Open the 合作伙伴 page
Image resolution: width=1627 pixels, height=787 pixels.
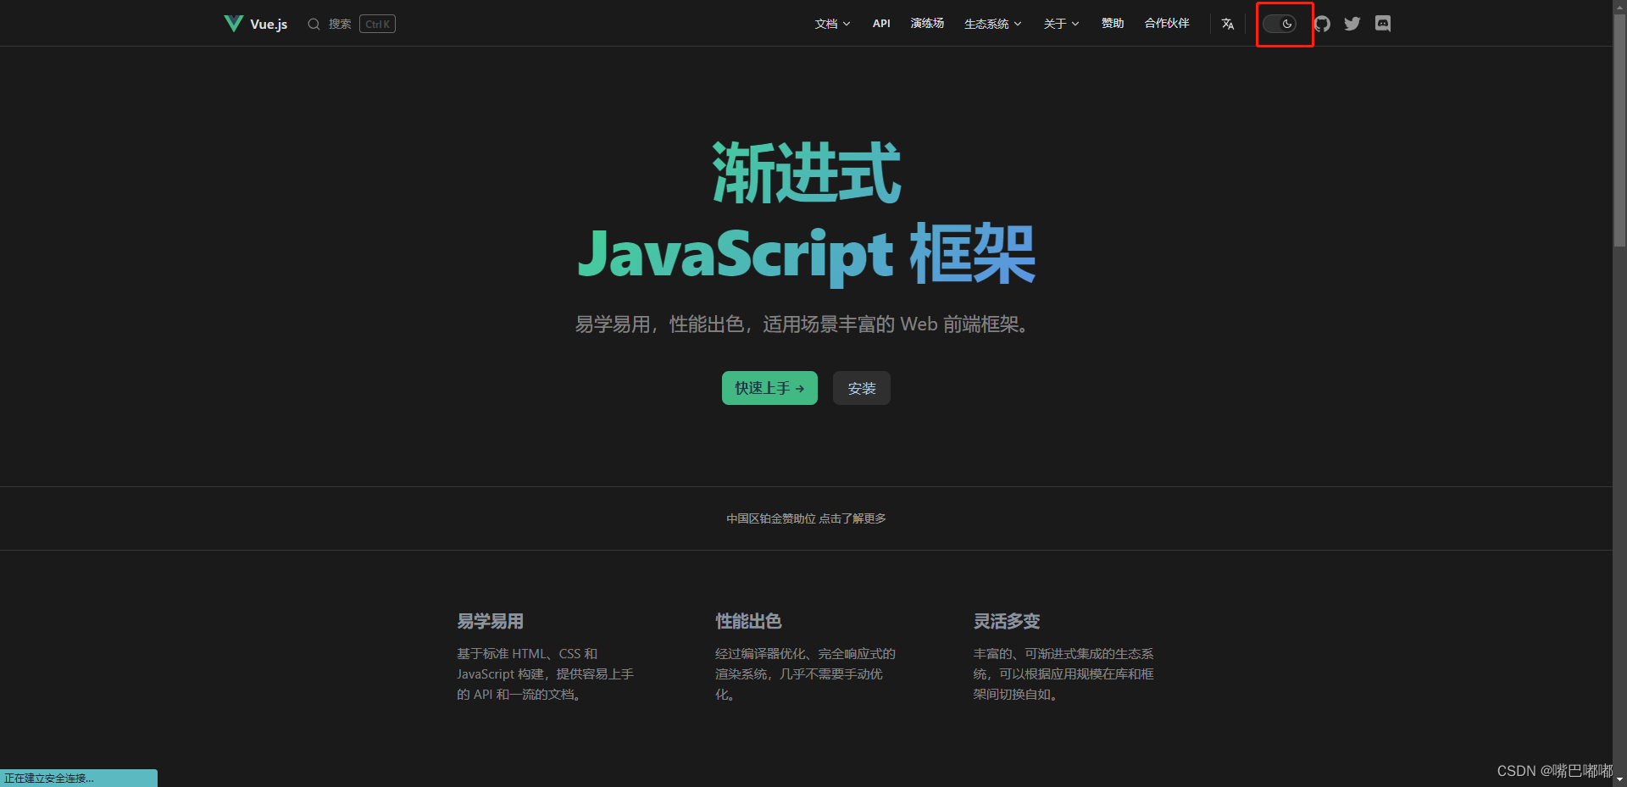click(x=1166, y=24)
